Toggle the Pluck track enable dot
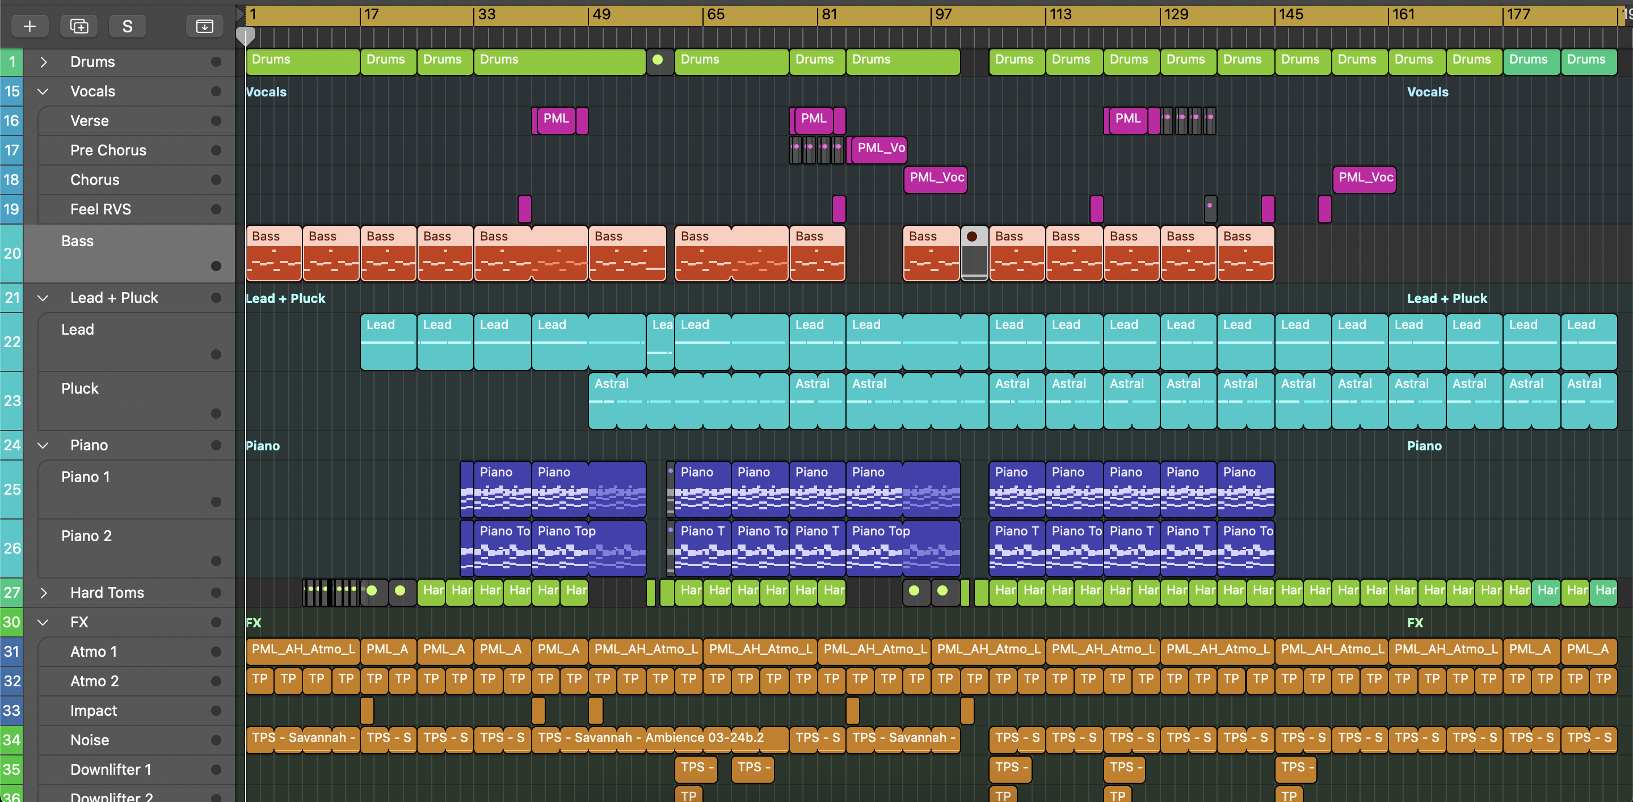The width and height of the screenshot is (1633, 802). point(216,413)
